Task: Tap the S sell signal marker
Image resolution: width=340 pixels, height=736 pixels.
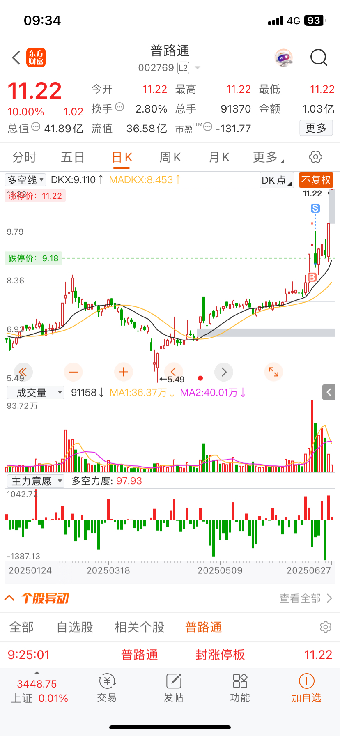Action: (x=315, y=208)
